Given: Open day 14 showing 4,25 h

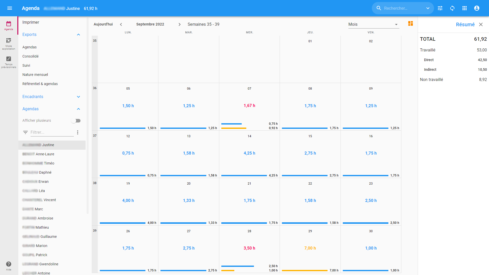Looking at the screenshot, I should point(249,154).
